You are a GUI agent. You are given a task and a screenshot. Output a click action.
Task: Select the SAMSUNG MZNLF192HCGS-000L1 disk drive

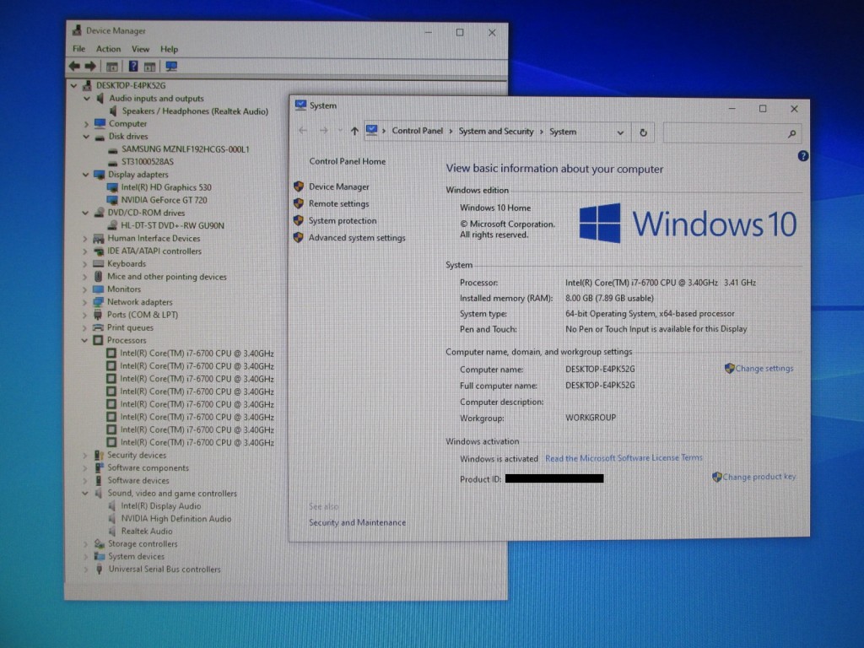185,149
